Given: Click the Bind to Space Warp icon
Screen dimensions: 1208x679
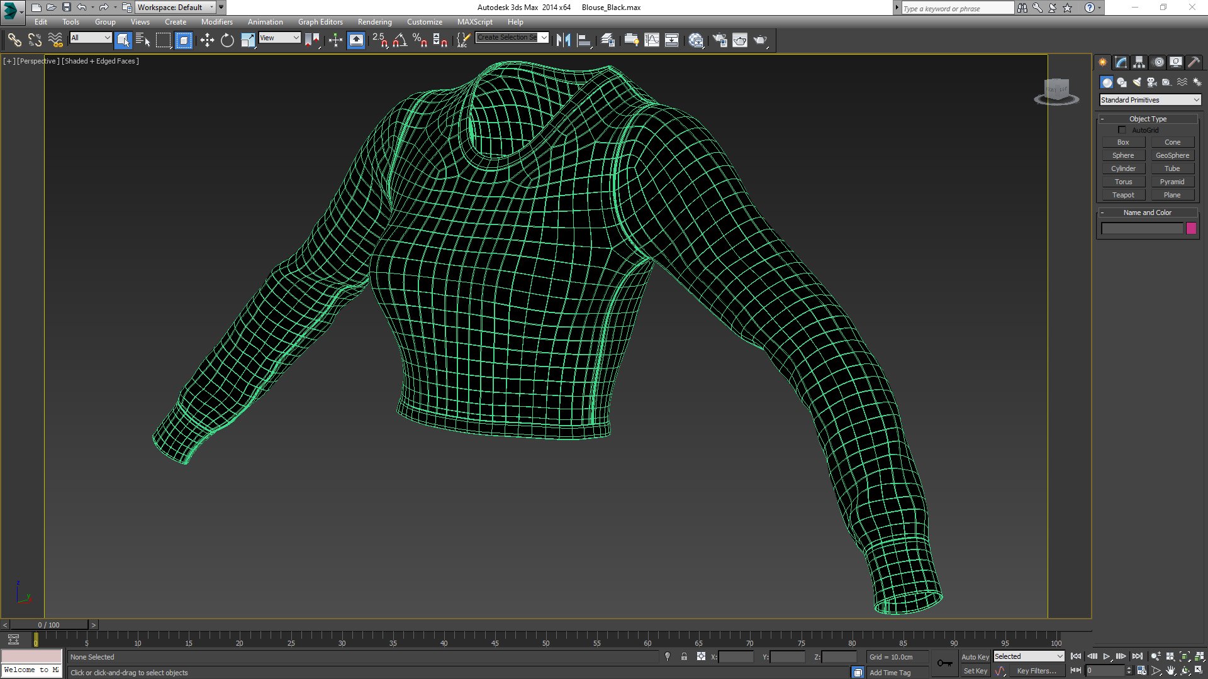Looking at the screenshot, I should click(x=55, y=40).
